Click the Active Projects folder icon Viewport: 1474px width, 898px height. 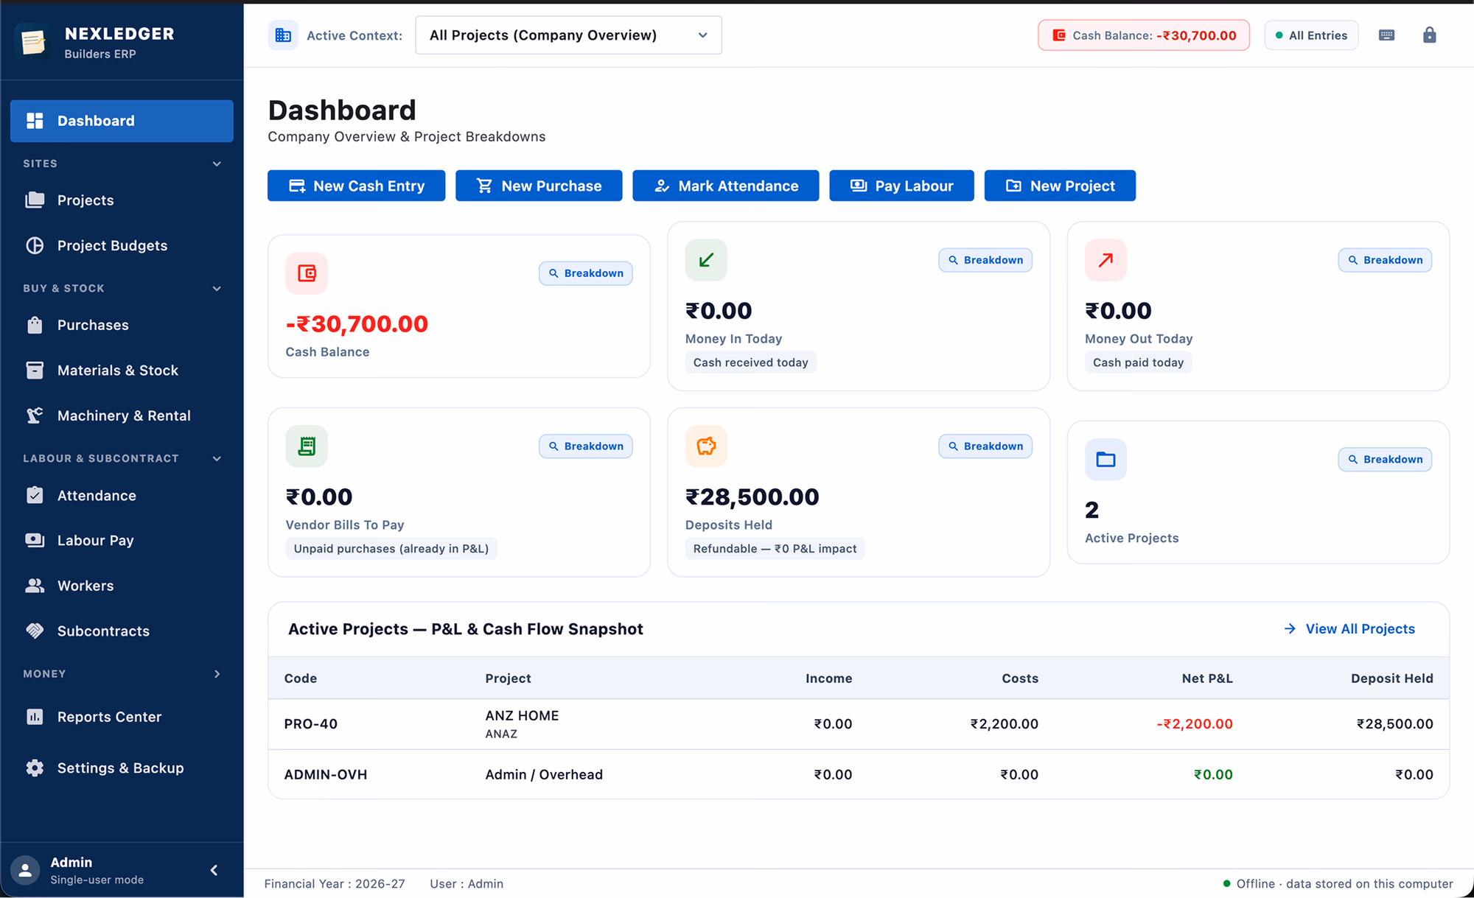point(1105,460)
